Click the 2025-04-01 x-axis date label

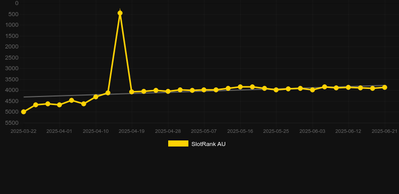point(59,131)
